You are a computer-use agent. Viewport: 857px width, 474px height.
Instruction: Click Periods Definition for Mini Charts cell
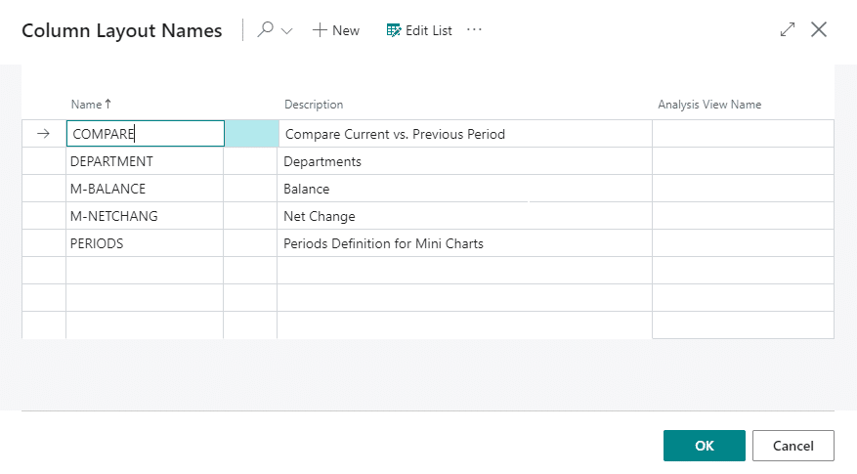(x=464, y=243)
